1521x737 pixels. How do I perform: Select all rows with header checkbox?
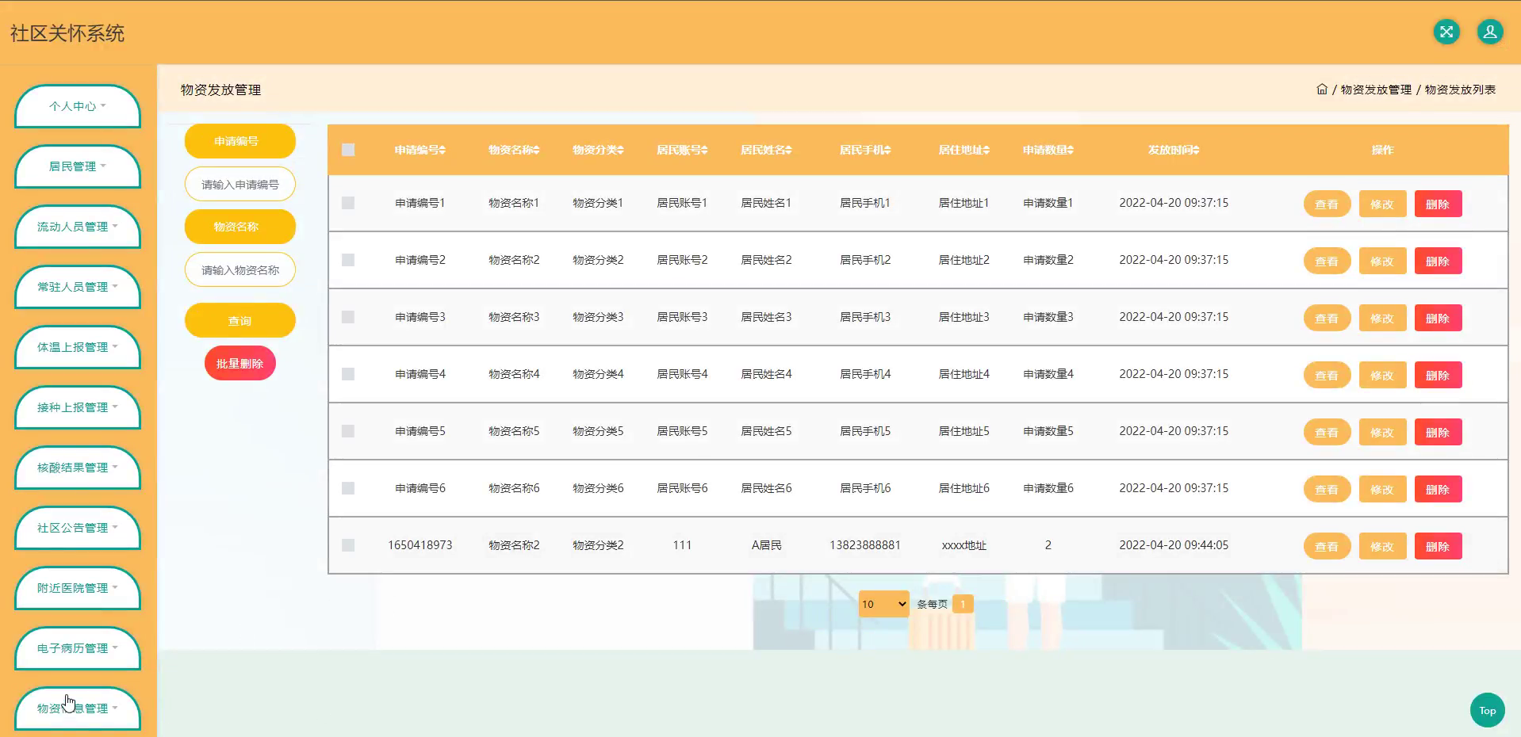click(348, 150)
